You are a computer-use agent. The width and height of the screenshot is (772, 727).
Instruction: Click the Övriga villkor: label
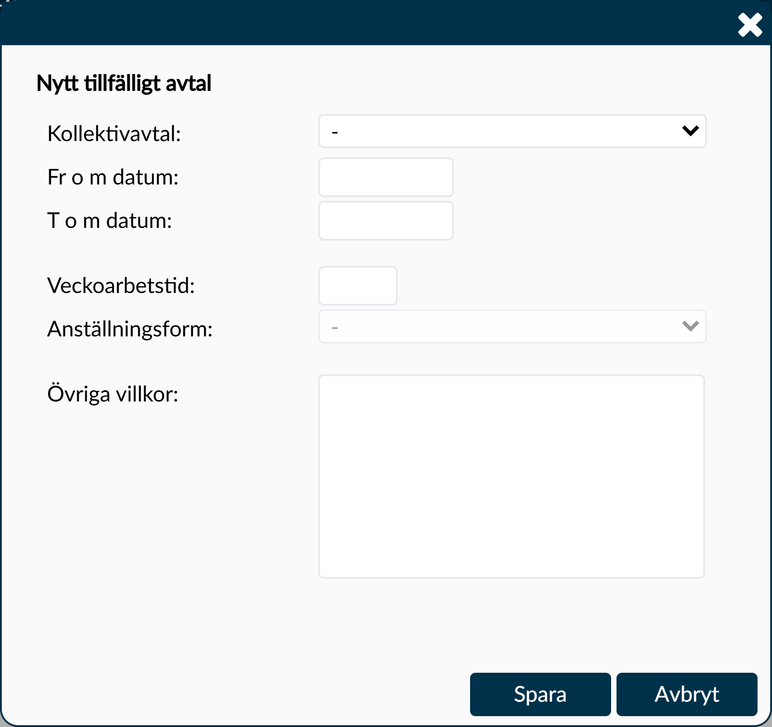[113, 394]
